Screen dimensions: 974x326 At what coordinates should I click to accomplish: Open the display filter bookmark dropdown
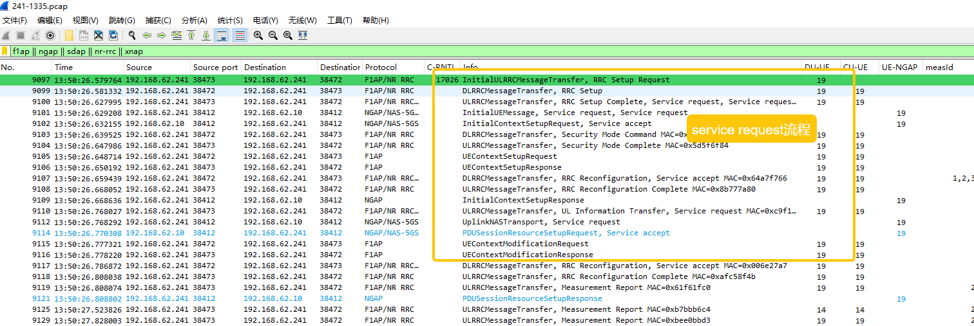click(x=5, y=51)
